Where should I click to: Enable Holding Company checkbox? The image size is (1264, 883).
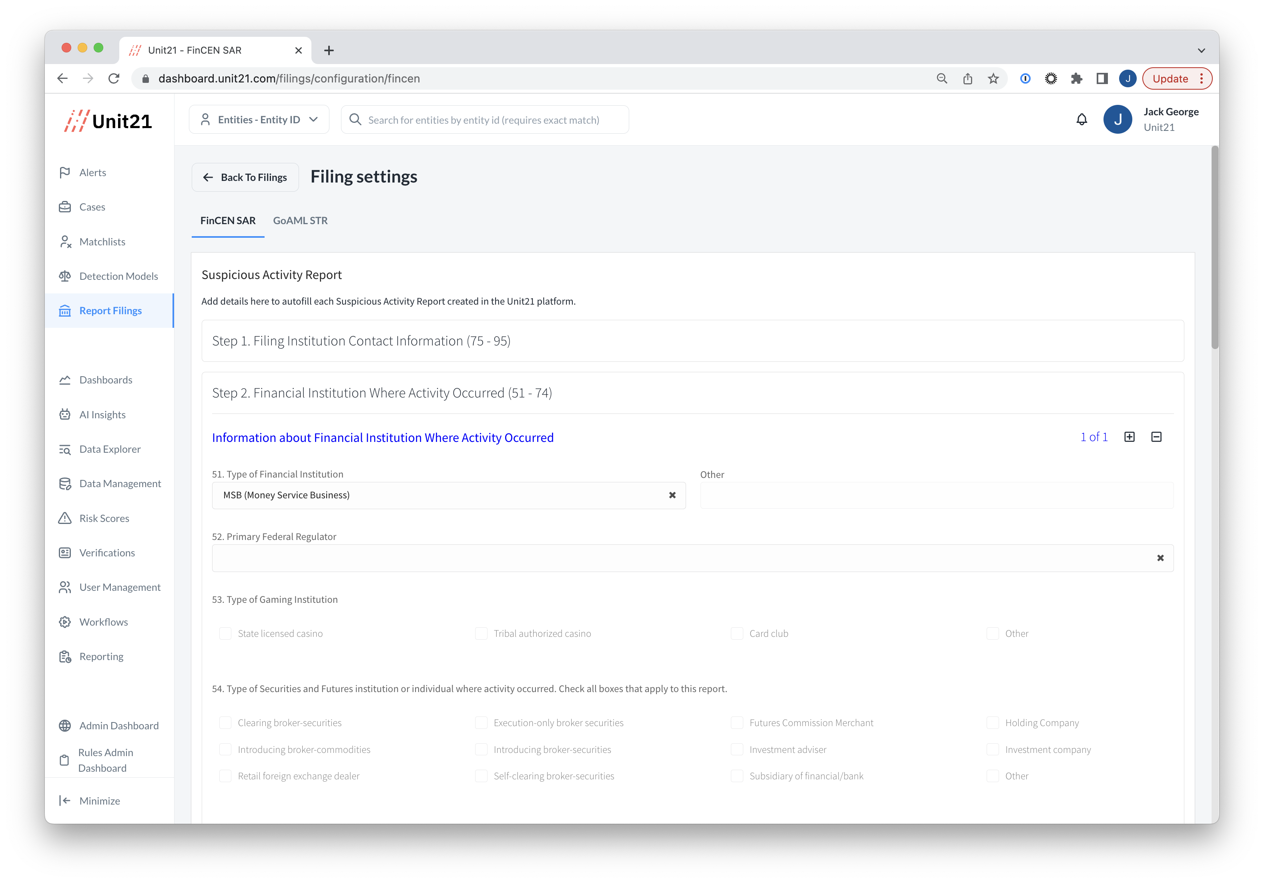992,723
